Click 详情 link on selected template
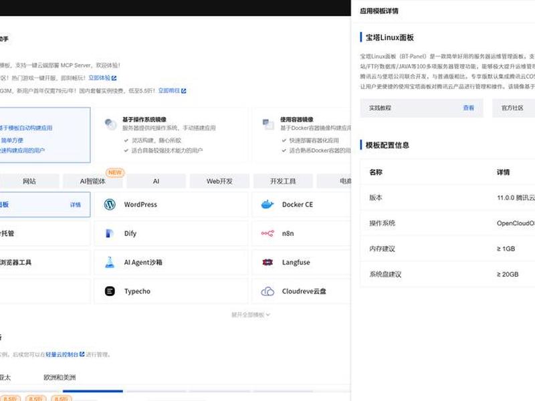535x401 pixels. [x=76, y=205]
